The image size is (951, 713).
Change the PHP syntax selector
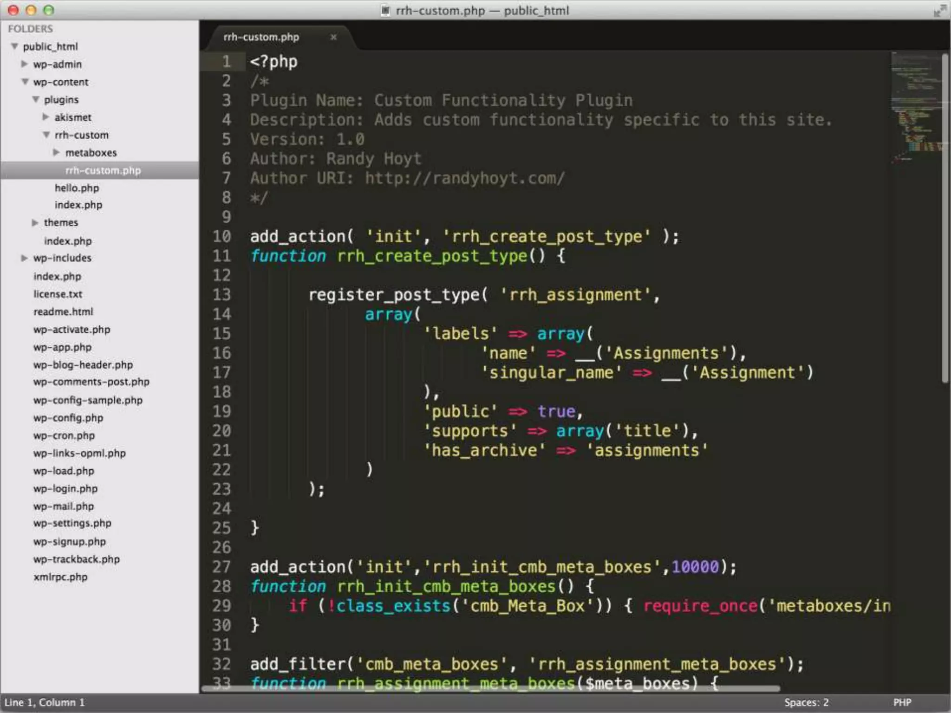902,702
